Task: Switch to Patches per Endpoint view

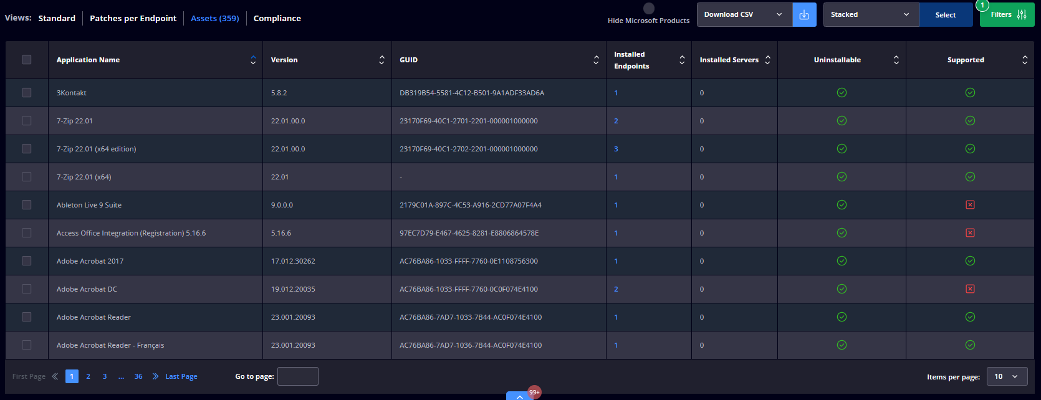Action: pyautogui.click(x=133, y=19)
